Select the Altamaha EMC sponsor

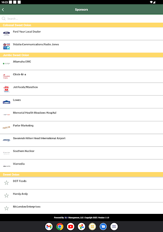(81, 63)
